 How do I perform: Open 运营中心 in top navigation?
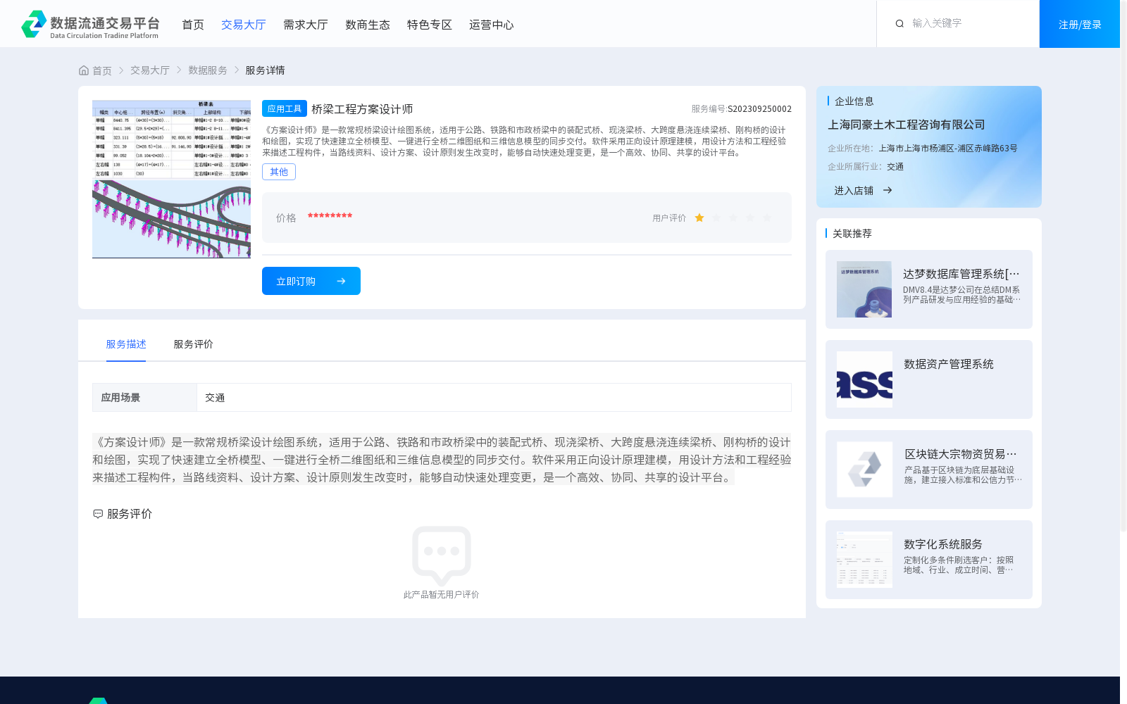coord(492,25)
